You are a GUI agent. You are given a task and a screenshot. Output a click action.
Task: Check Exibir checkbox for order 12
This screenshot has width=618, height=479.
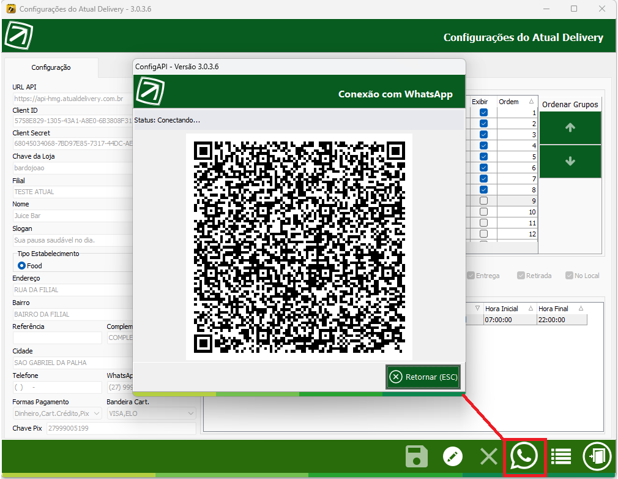click(483, 234)
